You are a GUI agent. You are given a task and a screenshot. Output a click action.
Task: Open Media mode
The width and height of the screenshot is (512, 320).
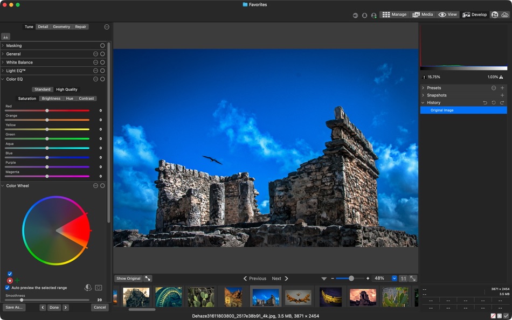[423, 15]
